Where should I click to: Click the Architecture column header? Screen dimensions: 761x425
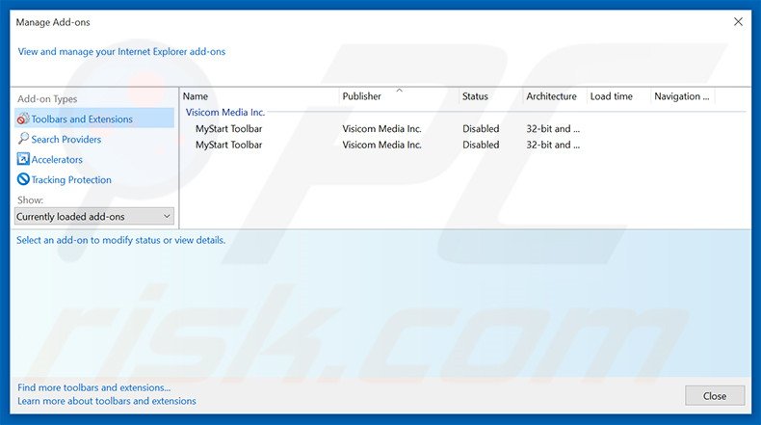(552, 96)
